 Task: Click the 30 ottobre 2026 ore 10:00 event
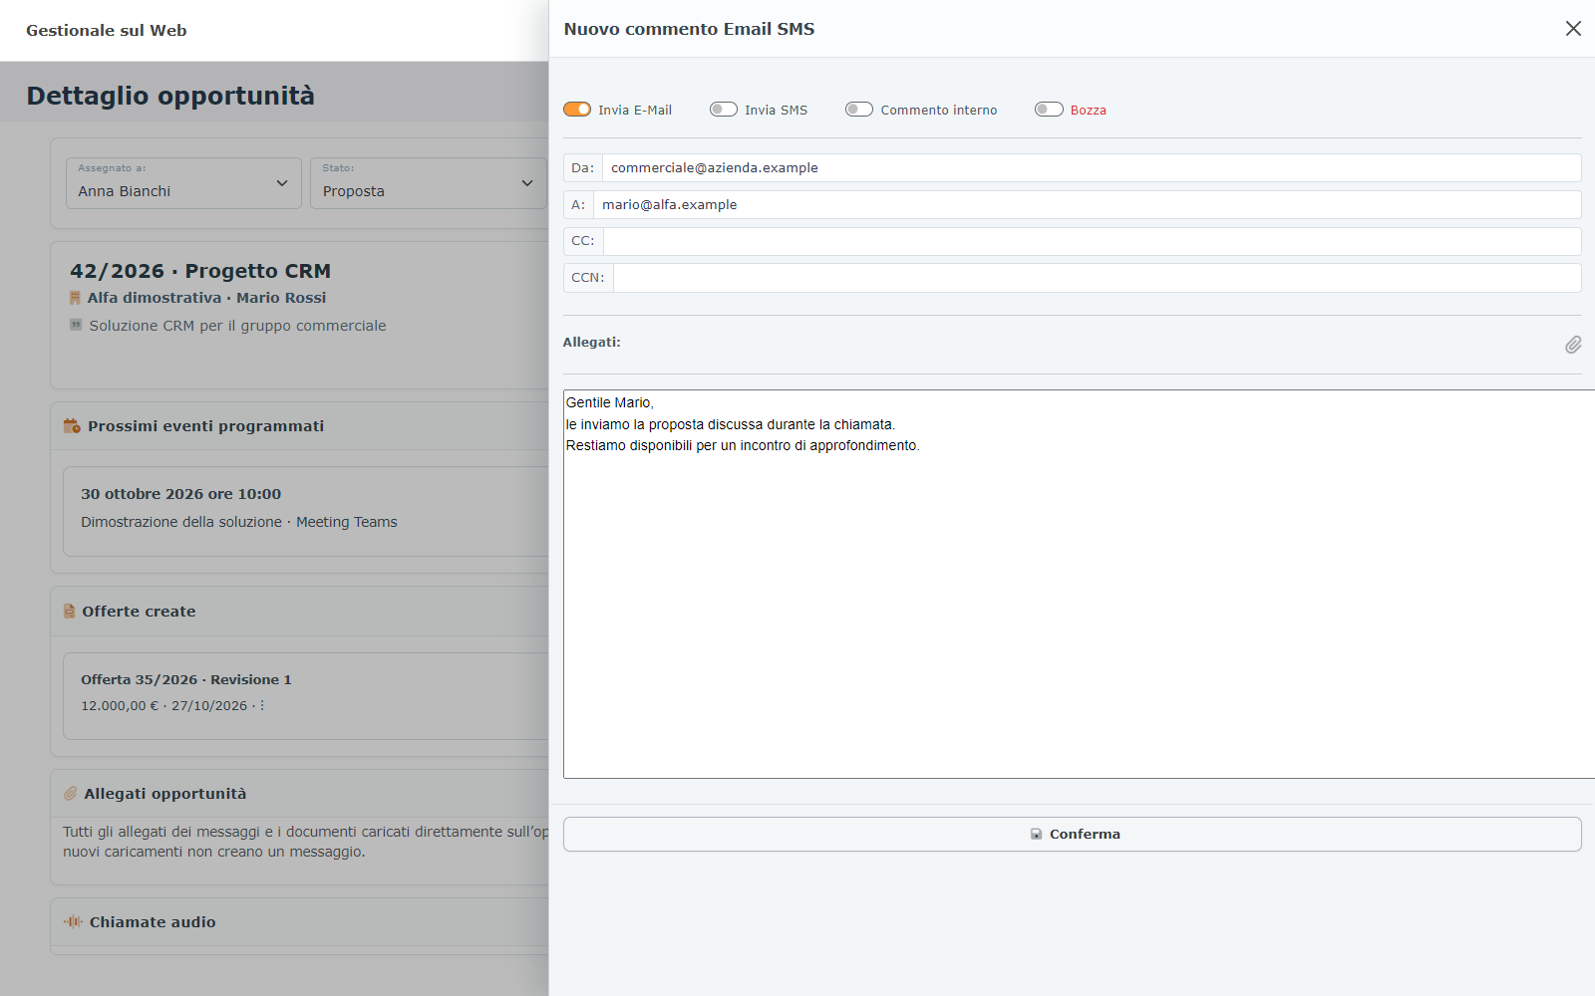click(x=180, y=494)
